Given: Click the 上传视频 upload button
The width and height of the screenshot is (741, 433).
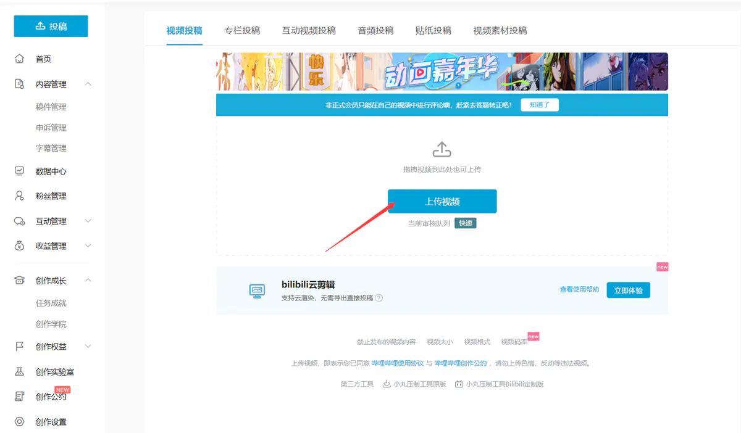Looking at the screenshot, I should click(442, 201).
